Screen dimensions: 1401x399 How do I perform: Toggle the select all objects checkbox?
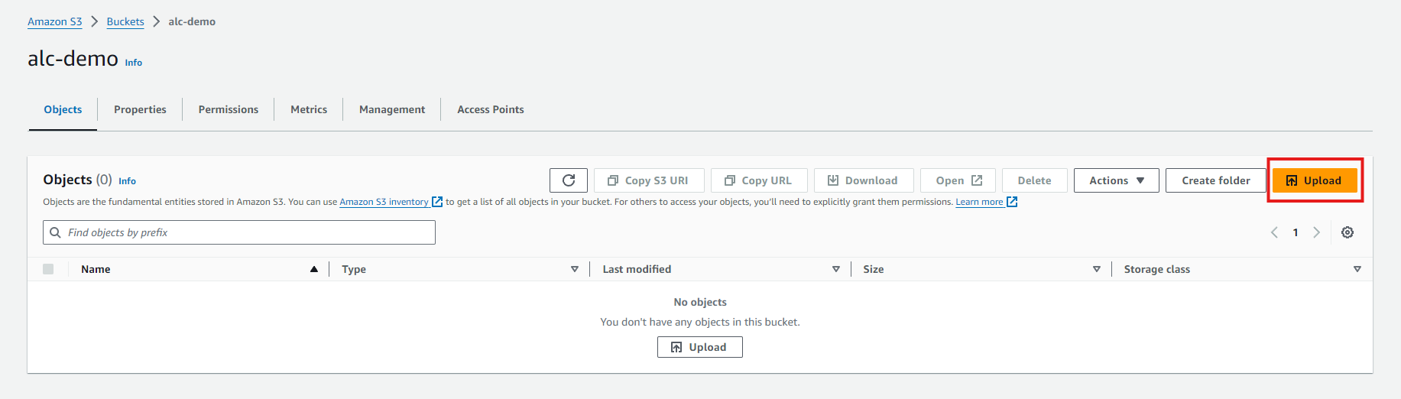click(x=48, y=269)
